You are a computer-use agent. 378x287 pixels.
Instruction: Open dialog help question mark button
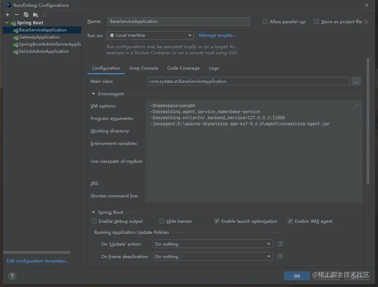[x=12, y=276]
